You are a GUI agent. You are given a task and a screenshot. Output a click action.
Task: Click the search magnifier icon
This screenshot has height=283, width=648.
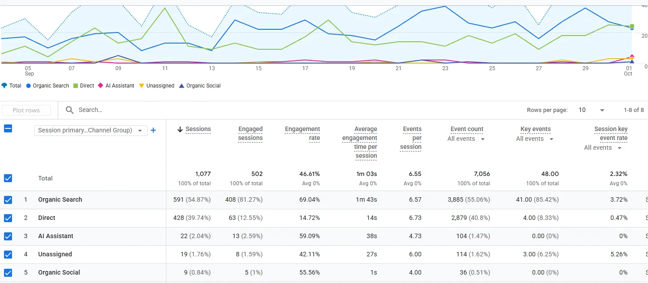click(69, 110)
